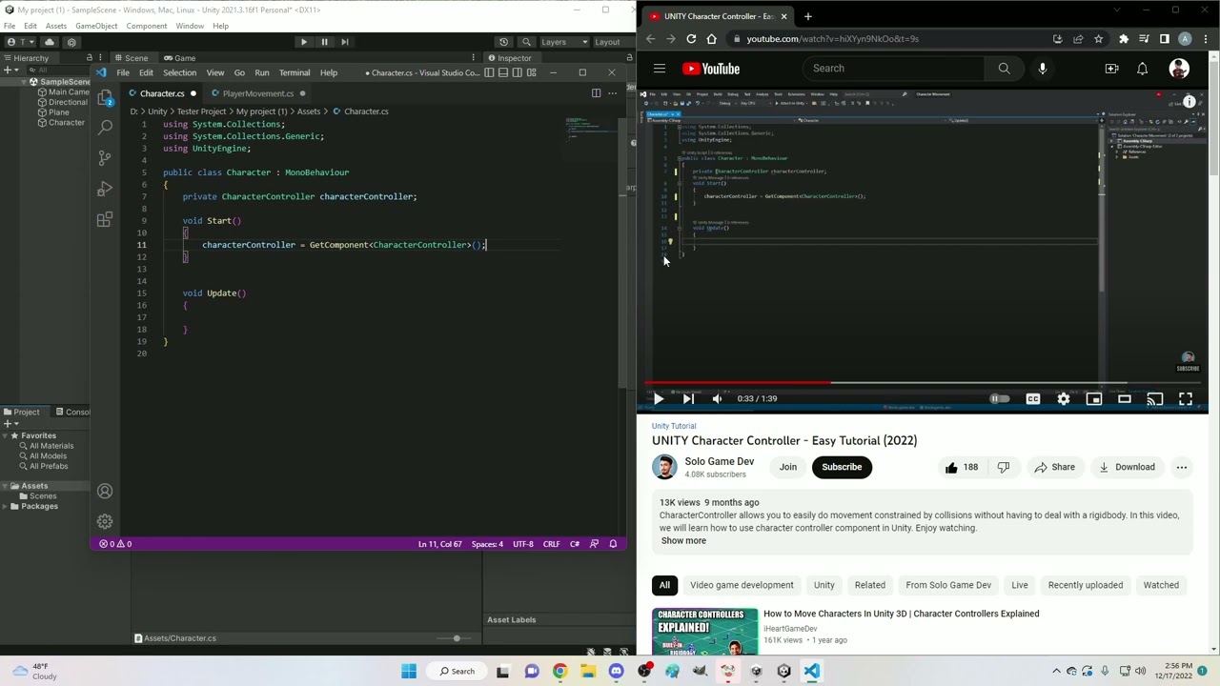Open the Layout dropdown in Unity toolbar
The width and height of the screenshot is (1220, 686).
tap(607, 42)
